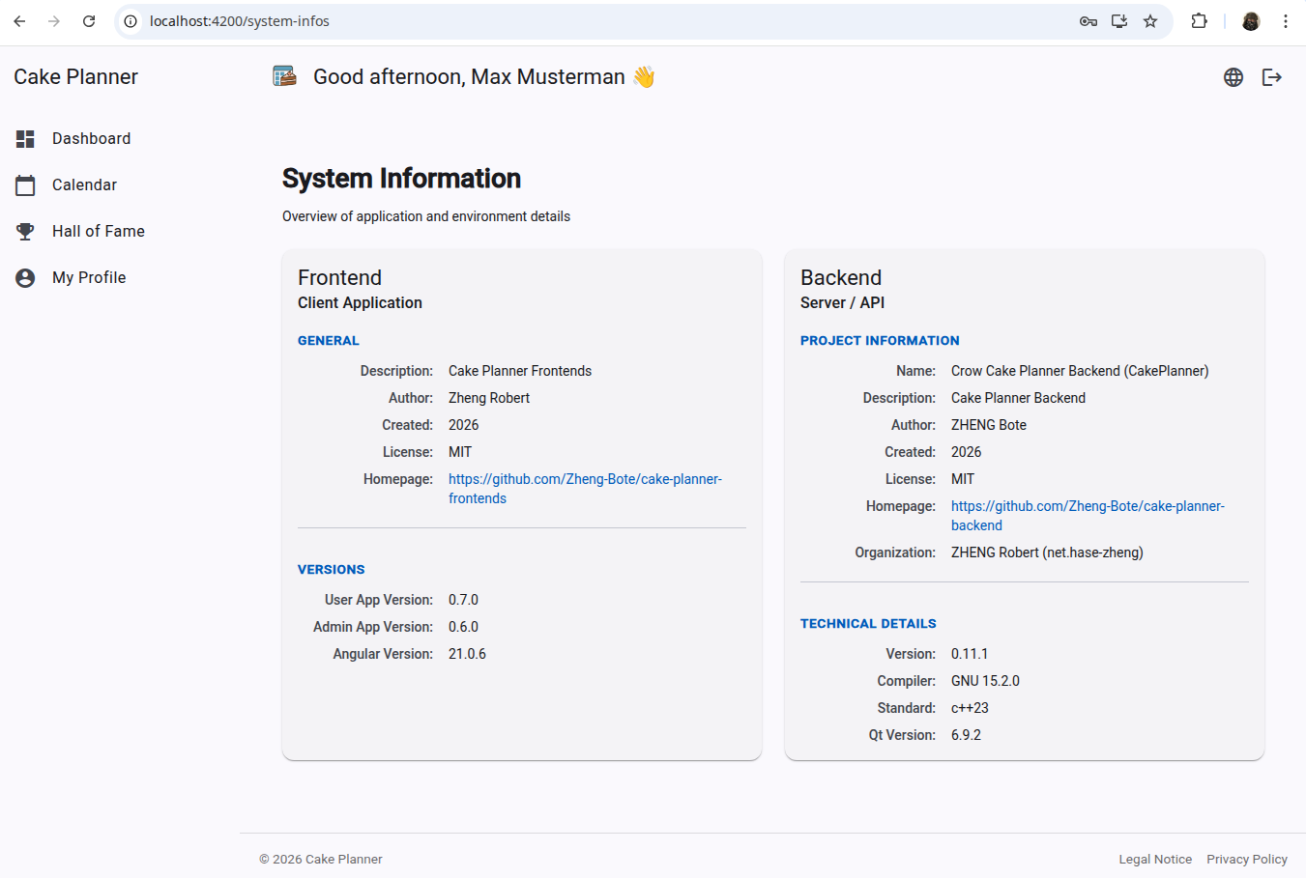Screen dimensions: 1306x878
Task: Click the browser profile avatar icon
Action: pyautogui.click(x=1250, y=20)
